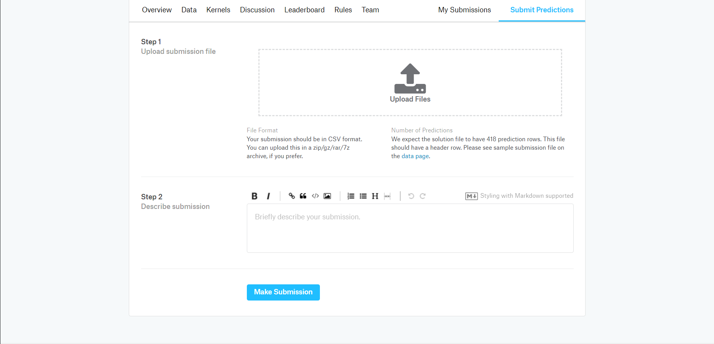Click the Upload Files label
Viewport: 714px width, 344px height.
(410, 99)
